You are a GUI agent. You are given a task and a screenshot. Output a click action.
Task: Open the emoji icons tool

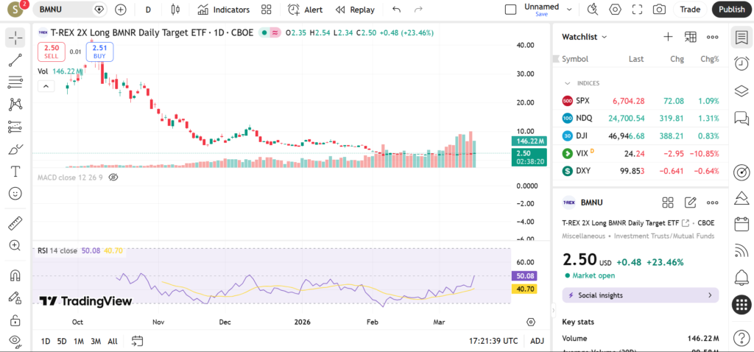click(15, 193)
